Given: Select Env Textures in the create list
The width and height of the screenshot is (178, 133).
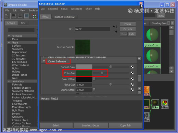Looking at the screenshot, I should click(x=20, y=62).
